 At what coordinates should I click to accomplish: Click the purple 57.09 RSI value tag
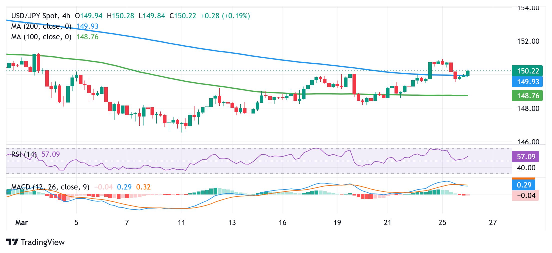tap(525, 157)
